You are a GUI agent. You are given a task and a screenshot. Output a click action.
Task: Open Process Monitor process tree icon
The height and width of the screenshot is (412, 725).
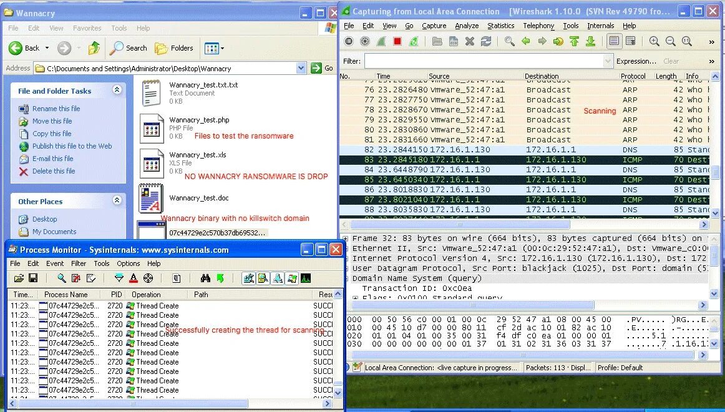coord(176,278)
